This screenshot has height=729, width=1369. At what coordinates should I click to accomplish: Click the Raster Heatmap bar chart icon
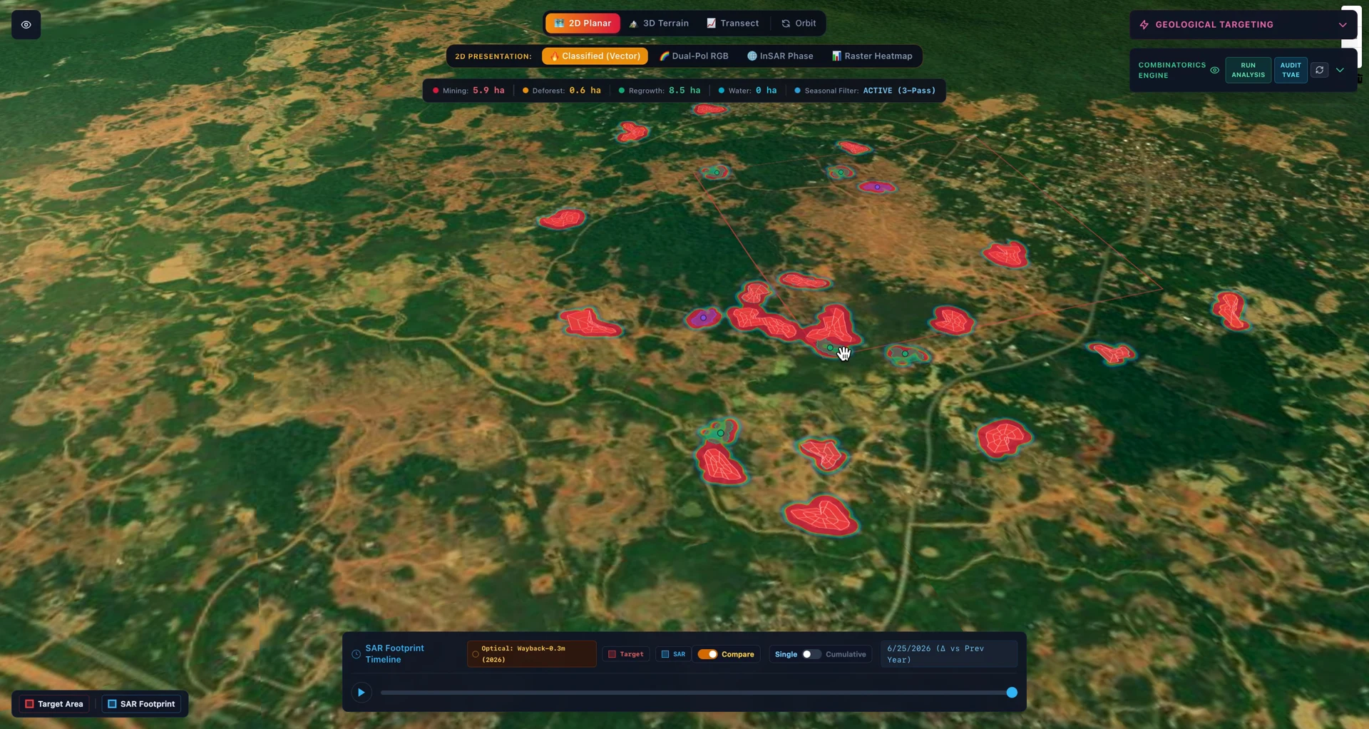[x=836, y=56]
